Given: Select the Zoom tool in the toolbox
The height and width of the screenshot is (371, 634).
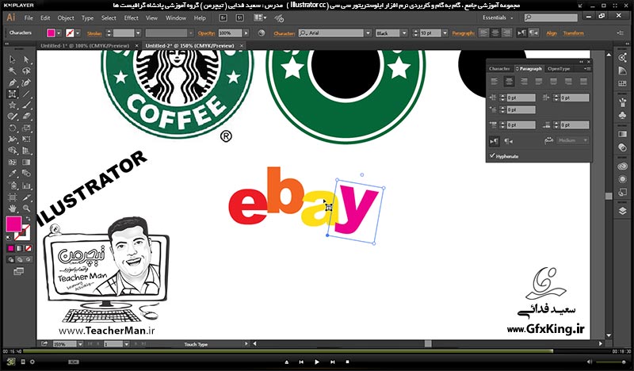Looking at the screenshot, I should click(x=26, y=208).
